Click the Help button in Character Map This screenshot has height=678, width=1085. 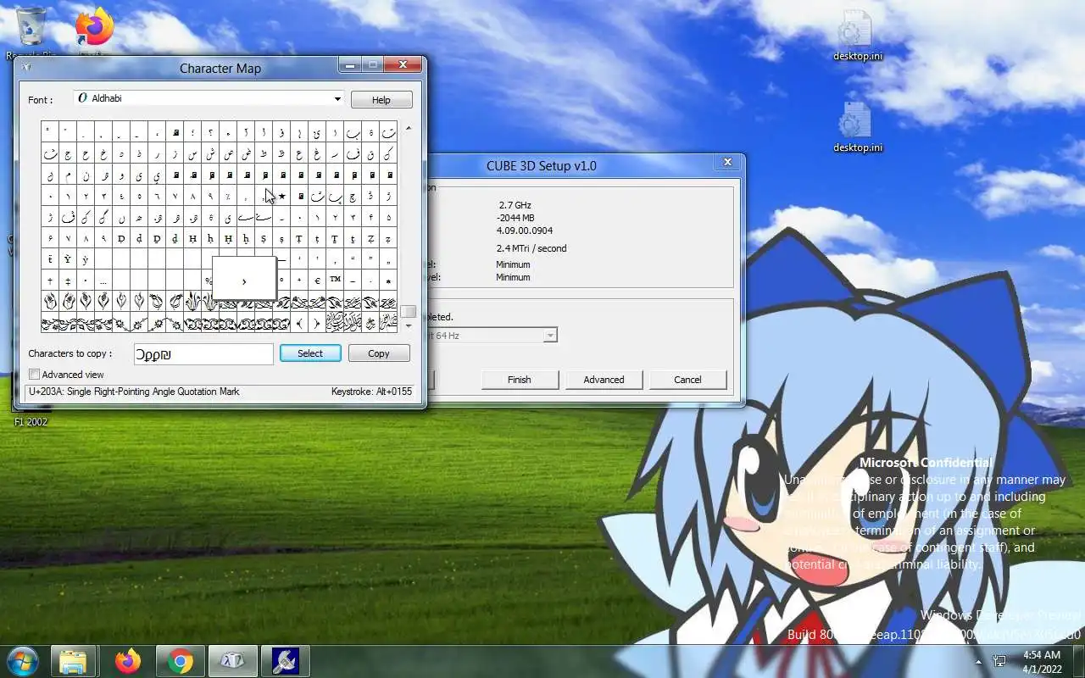click(381, 99)
